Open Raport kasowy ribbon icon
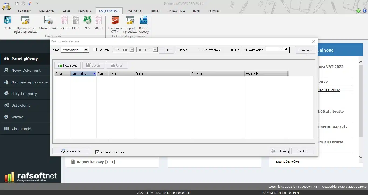 click(144, 24)
